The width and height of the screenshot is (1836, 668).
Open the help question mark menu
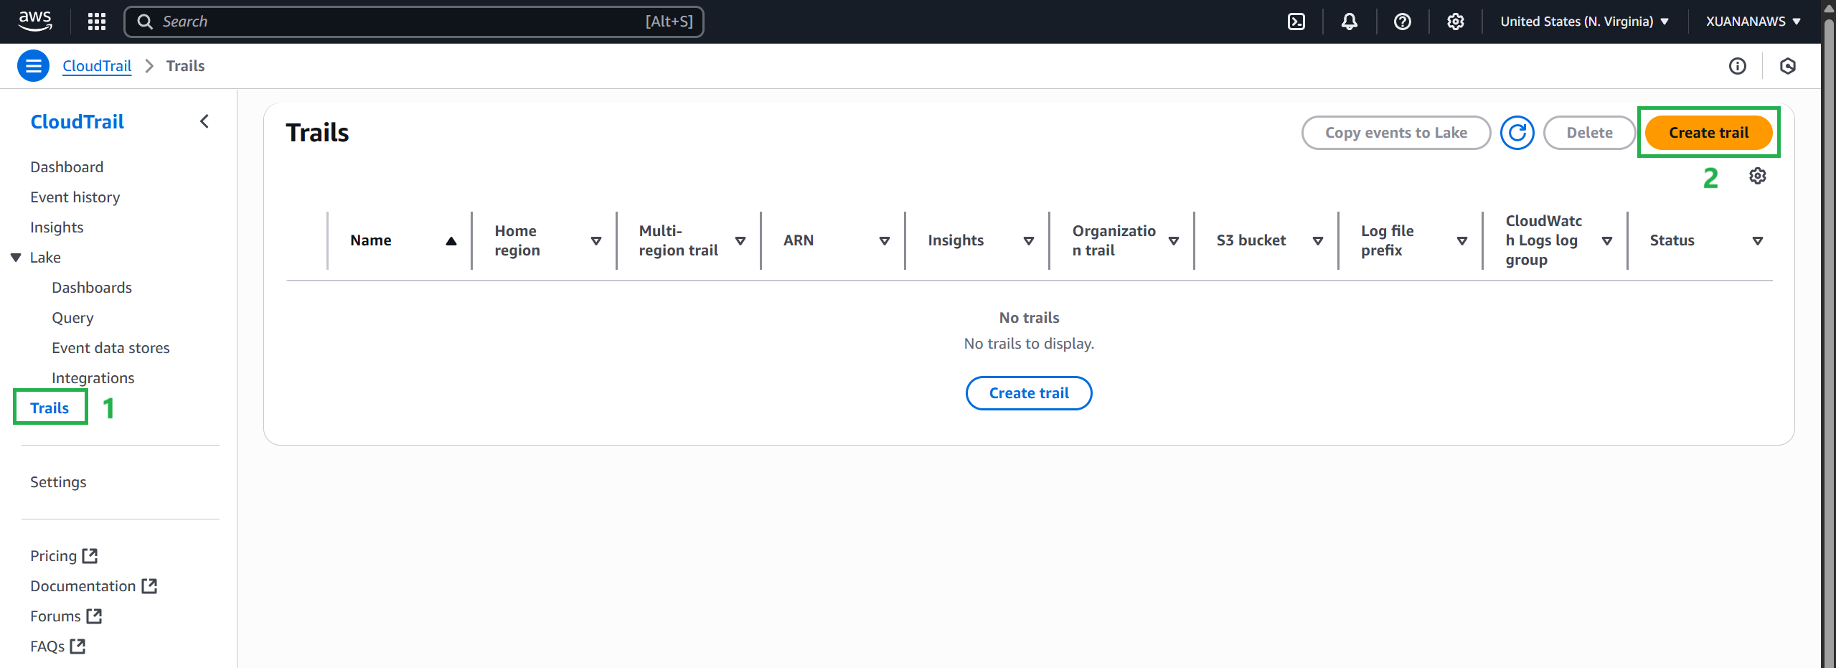click(1402, 22)
